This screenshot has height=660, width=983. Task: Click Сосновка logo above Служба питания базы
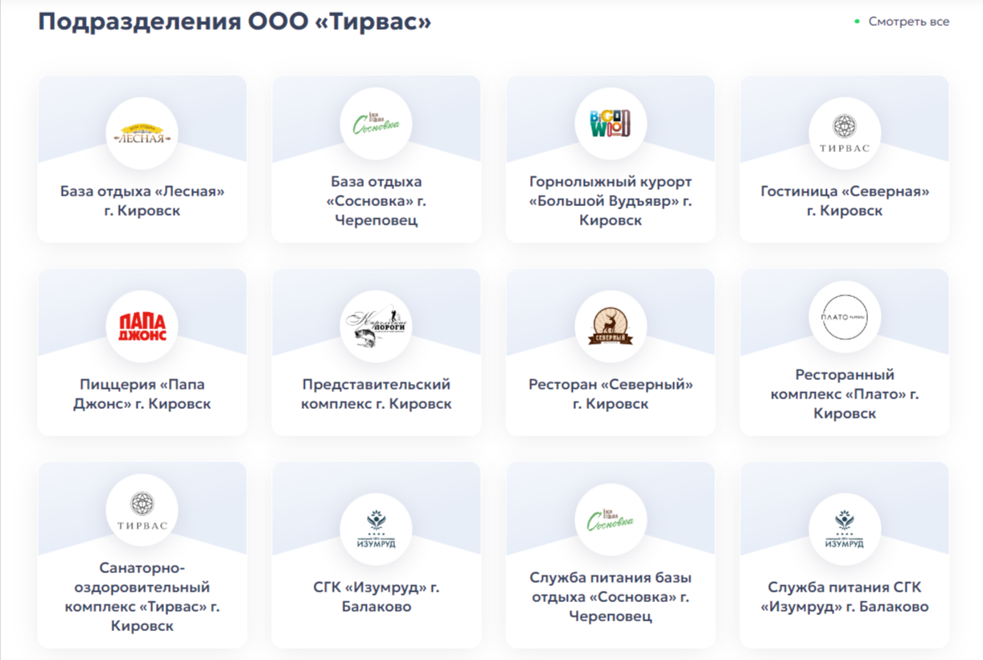pos(610,521)
